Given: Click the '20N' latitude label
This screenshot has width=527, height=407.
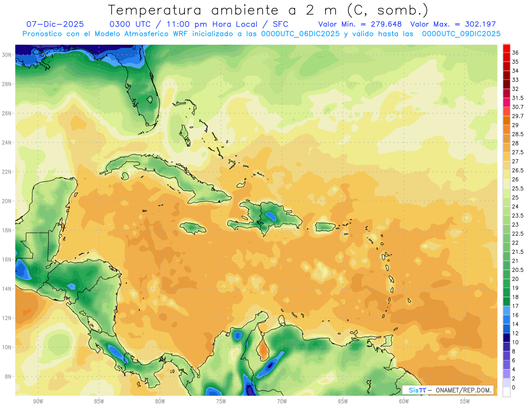Looking at the screenshot, I should click(x=7, y=201).
